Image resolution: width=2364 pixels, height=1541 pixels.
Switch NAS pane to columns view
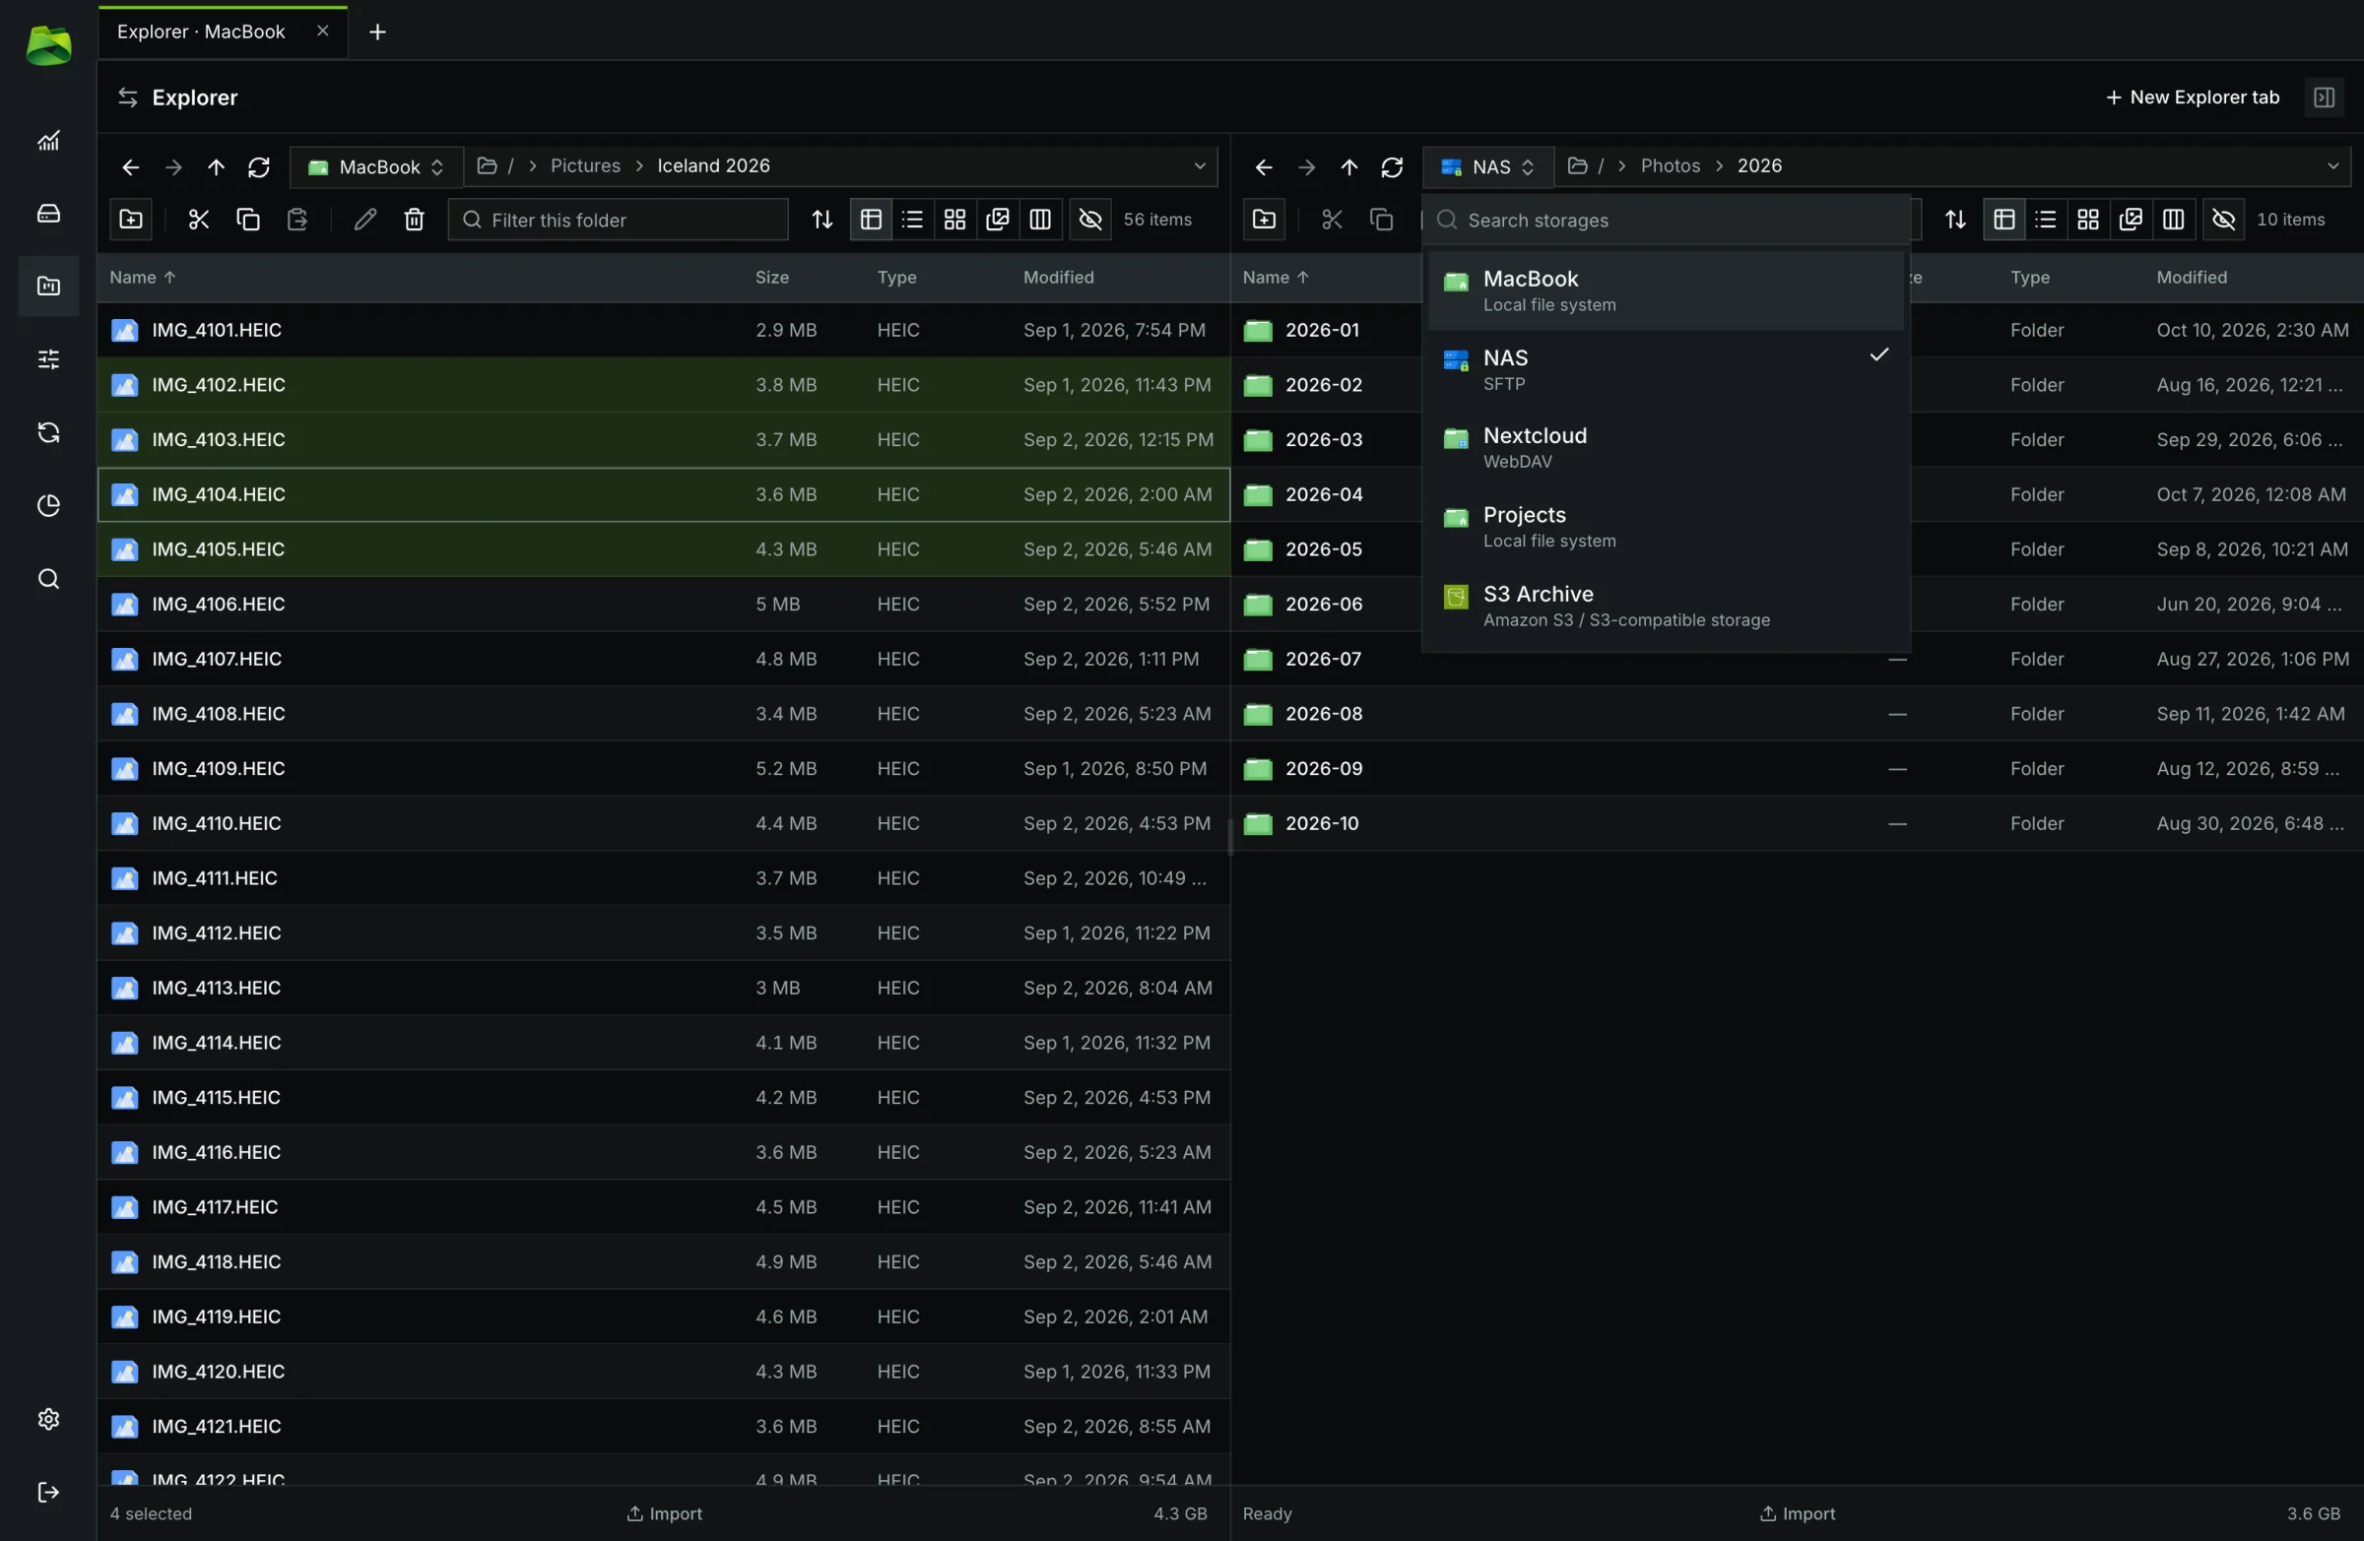tap(2173, 220)
